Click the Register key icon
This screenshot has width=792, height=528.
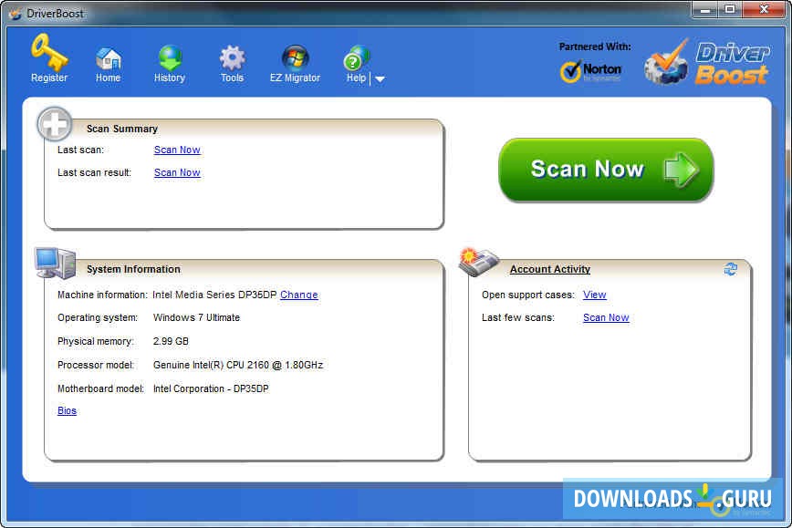point(49,52)
